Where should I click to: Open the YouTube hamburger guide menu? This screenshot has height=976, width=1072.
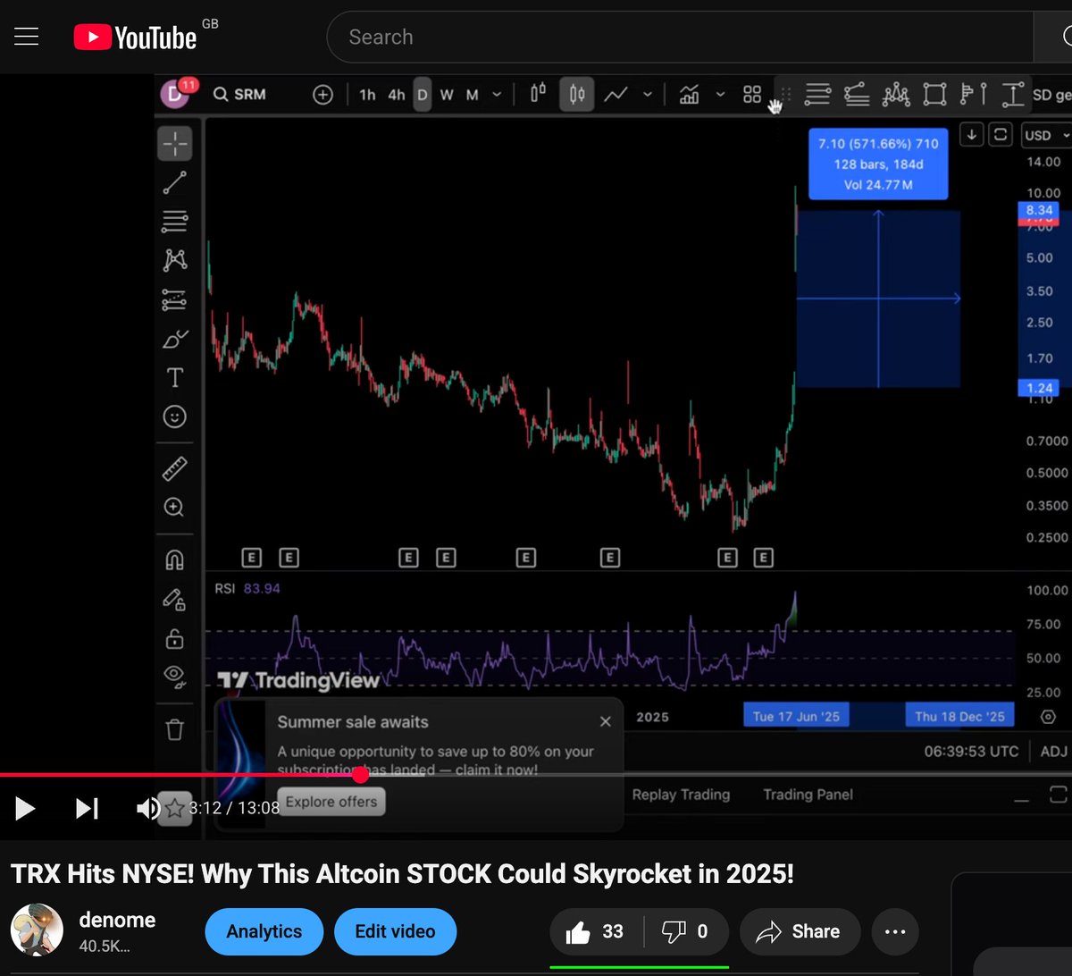(x=27, y=37)
